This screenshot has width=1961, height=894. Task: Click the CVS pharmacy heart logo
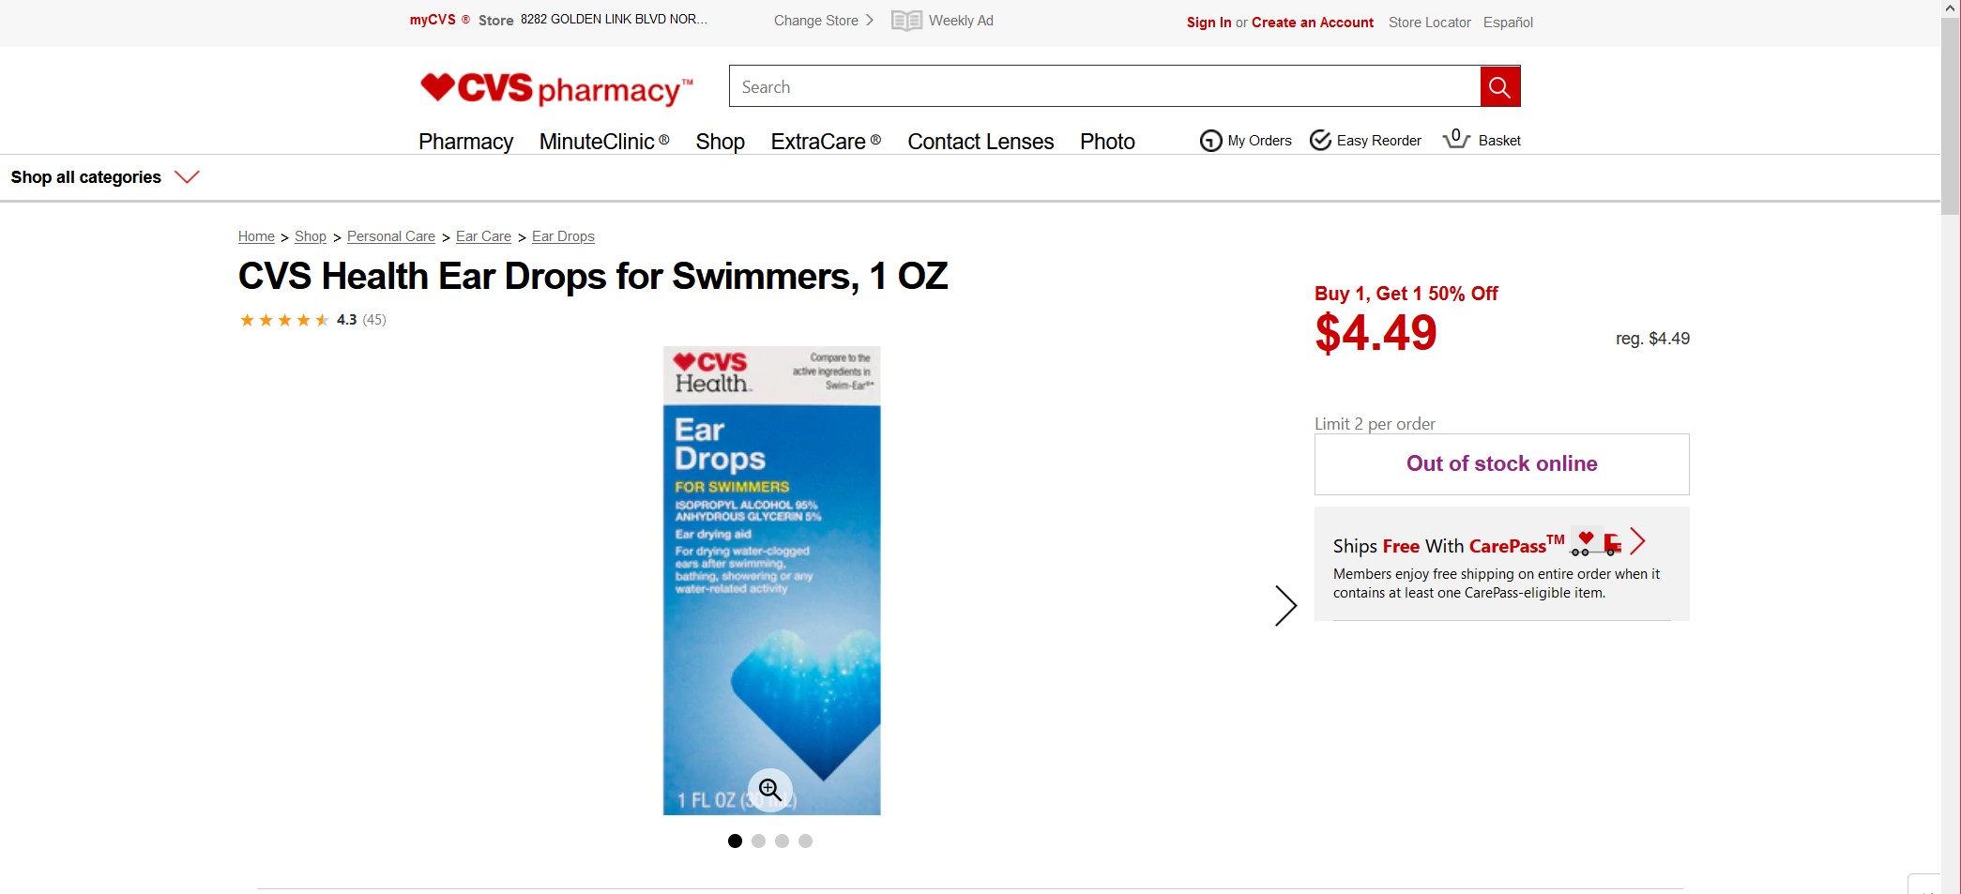[x=437, y=86]
